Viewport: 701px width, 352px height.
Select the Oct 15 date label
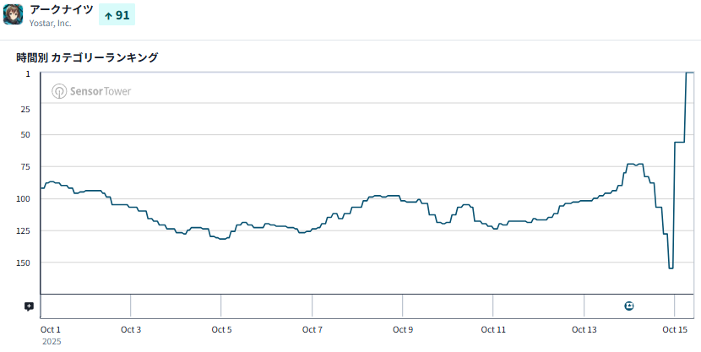click(x=674, y=329)
